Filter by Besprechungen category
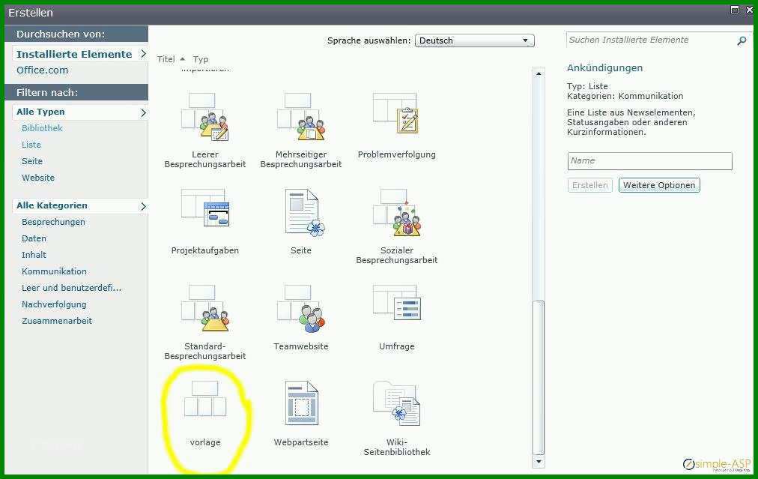 pyautogui.click(x=53, y=222)
